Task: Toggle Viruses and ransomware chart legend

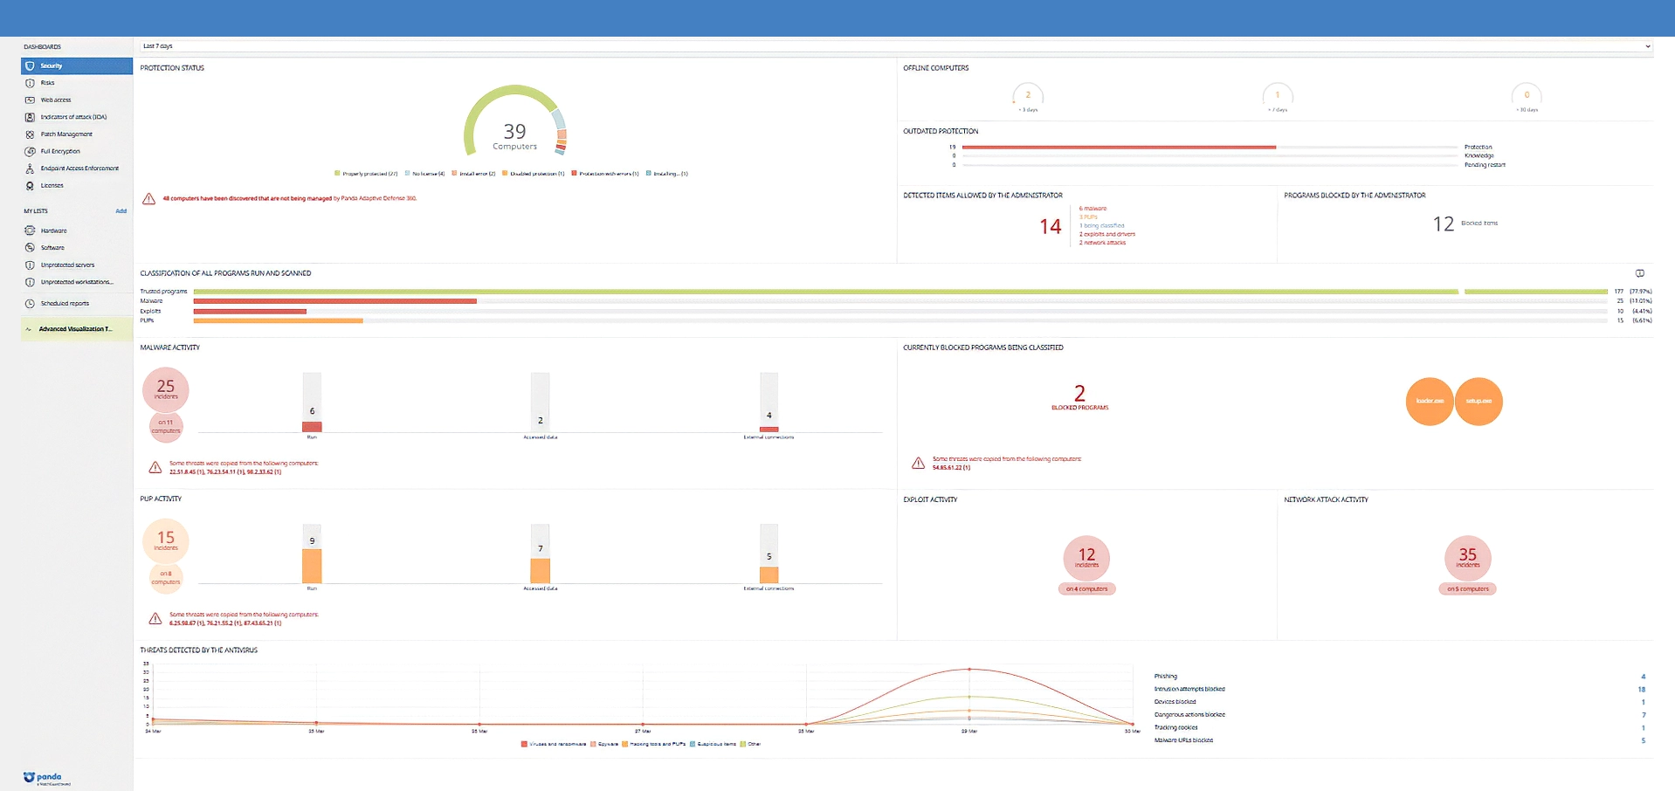Action: tap(554, 744)
